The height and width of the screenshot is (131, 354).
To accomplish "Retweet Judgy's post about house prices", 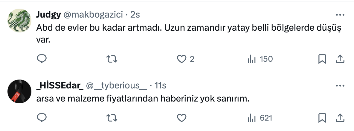I will tap(112, 59).
